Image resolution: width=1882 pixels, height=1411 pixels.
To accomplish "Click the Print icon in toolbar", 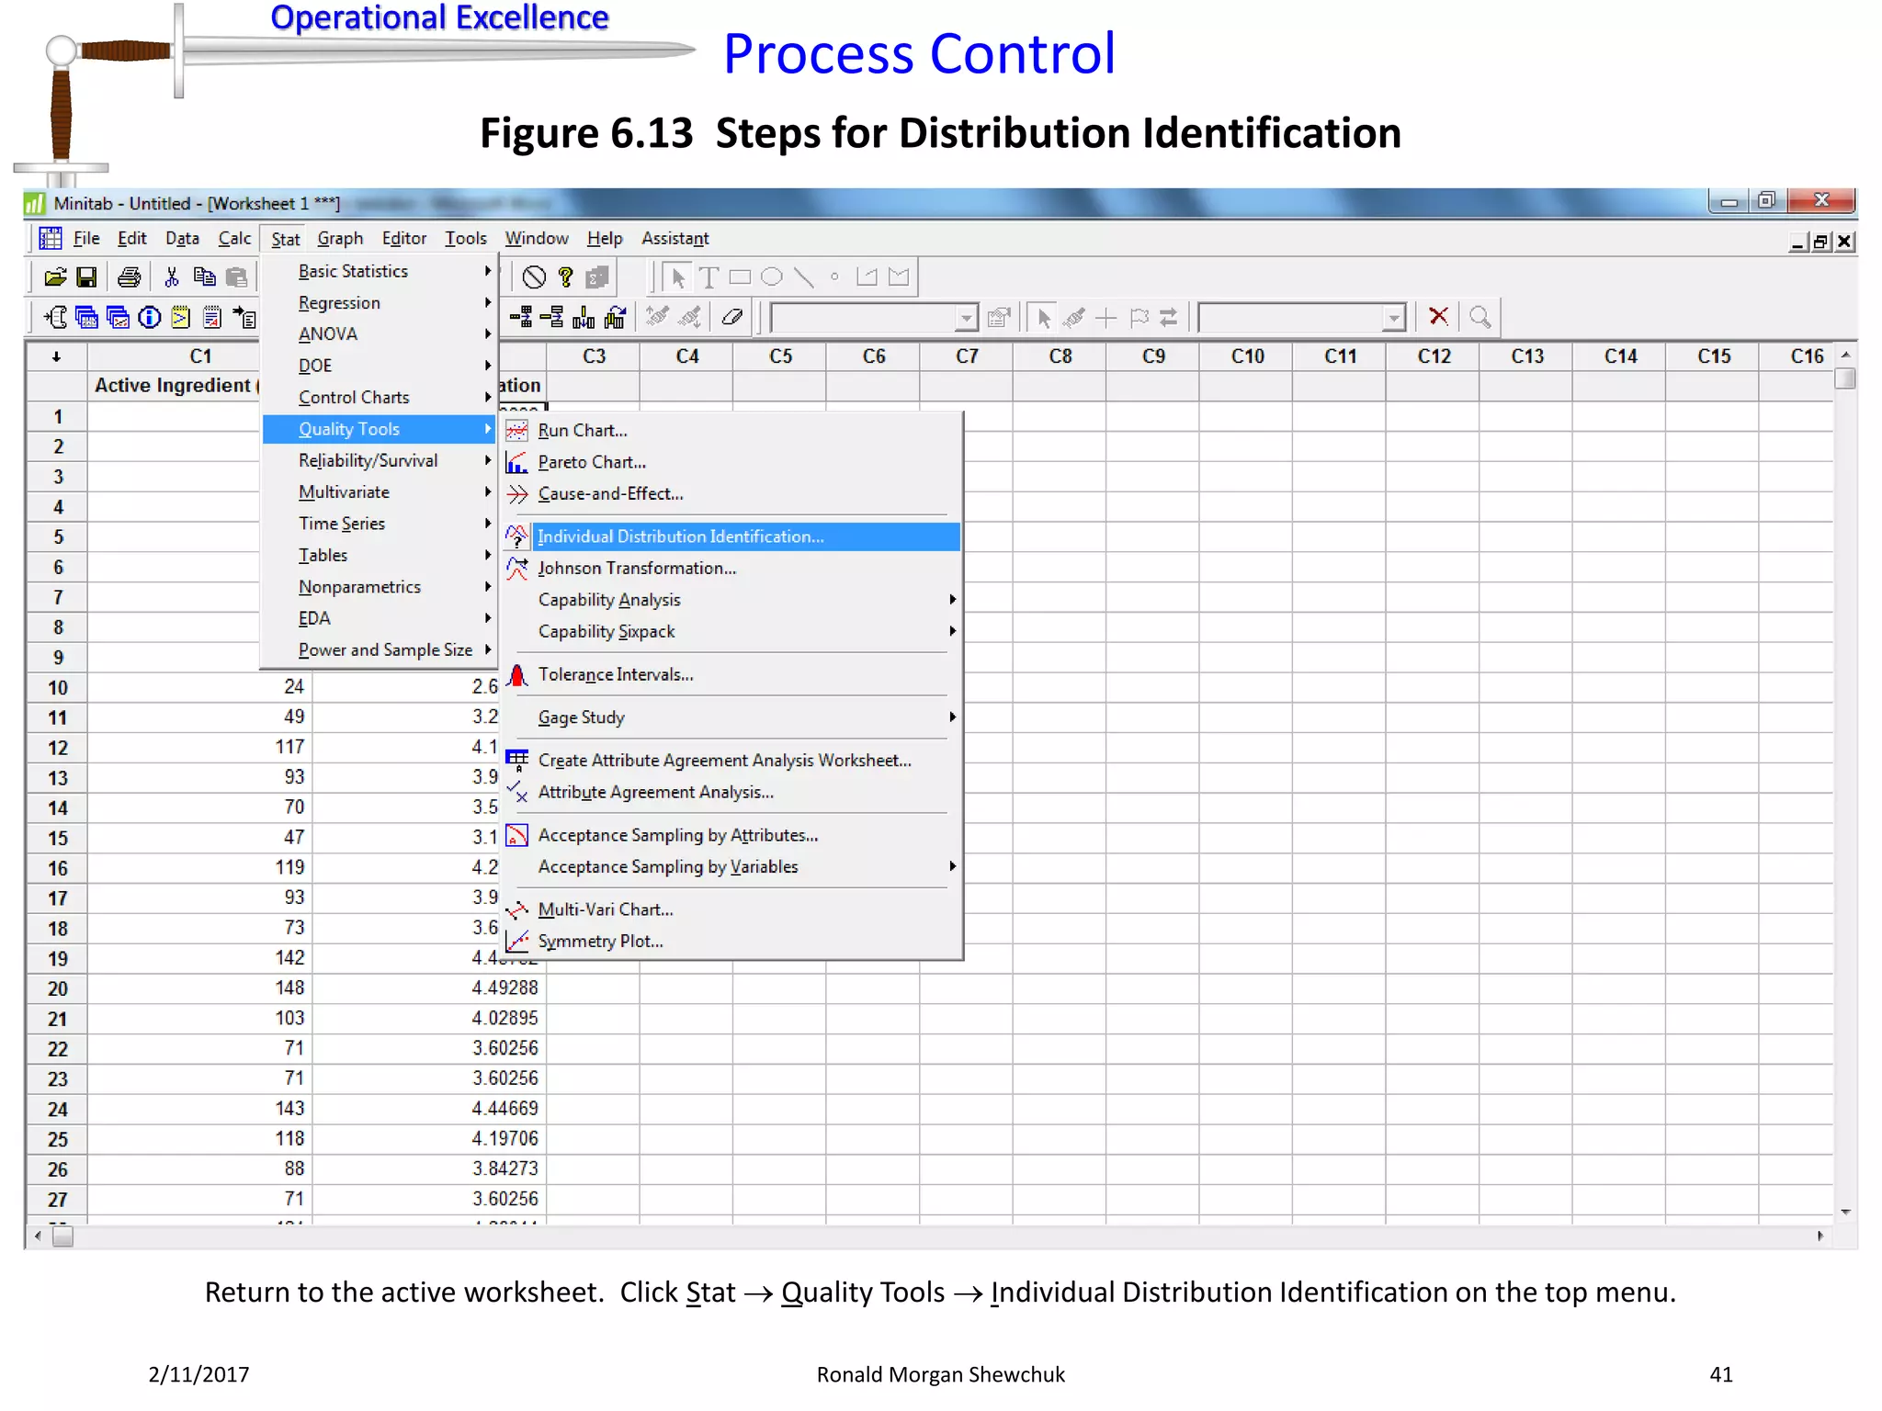I will tap(130, 277).
